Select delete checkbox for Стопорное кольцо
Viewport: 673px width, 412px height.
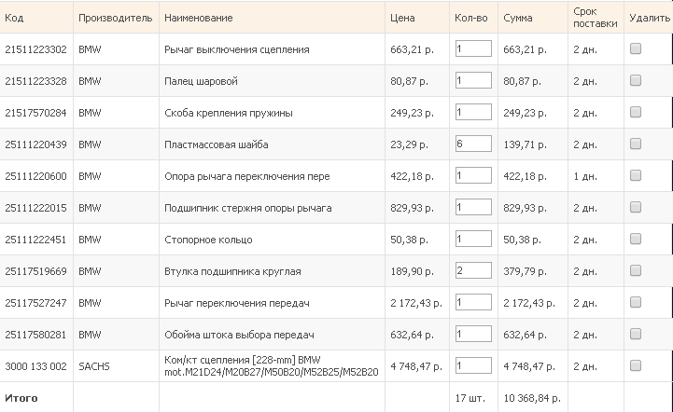(636, 240)
